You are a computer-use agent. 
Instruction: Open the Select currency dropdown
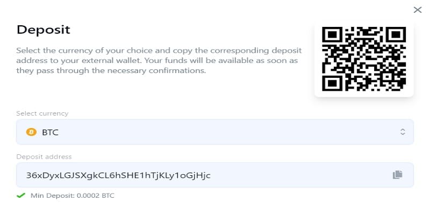tap(214, 132)
